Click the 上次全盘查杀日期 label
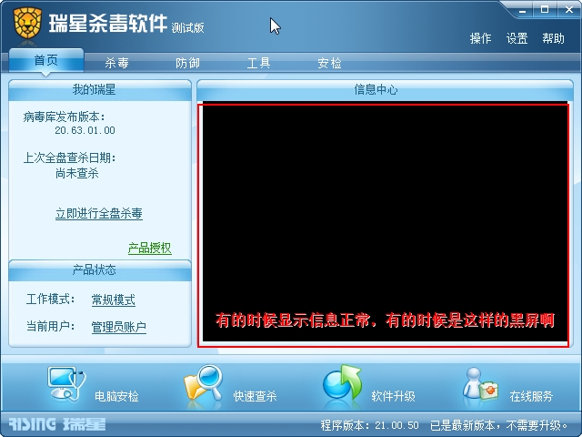 [x=70, y=158]
